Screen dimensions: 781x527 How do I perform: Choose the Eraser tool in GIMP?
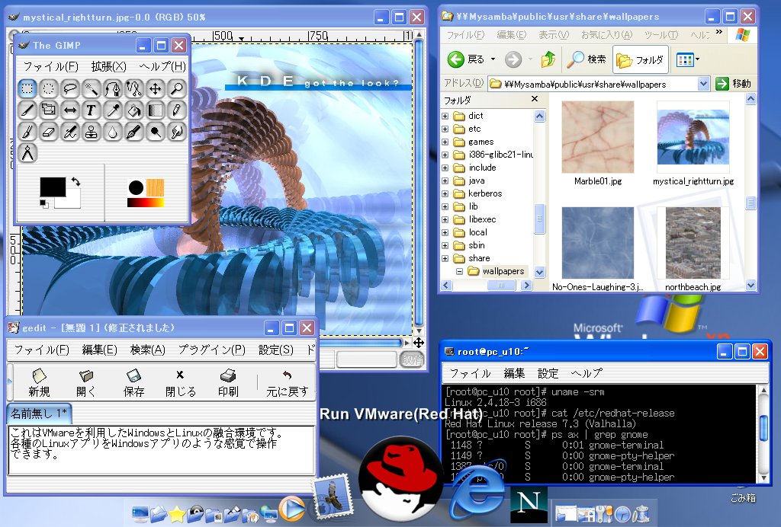click(48, 131)
